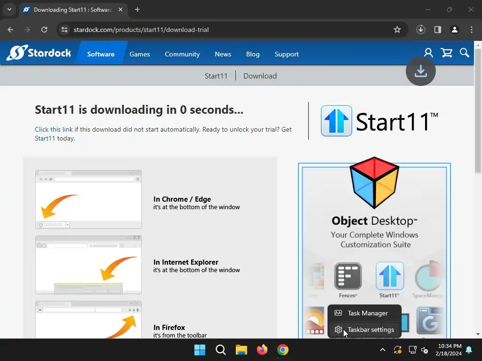Click the Start11 logo icon

point(336,121)
